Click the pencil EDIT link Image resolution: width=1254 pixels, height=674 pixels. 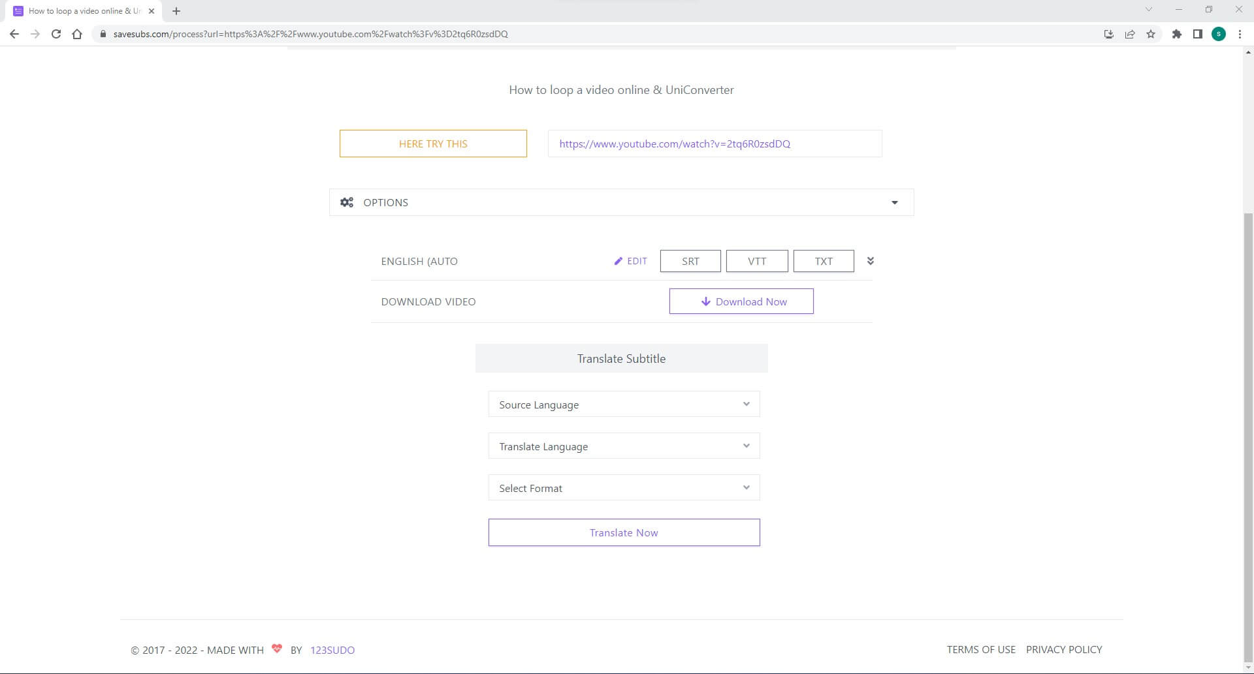tap(630, 261)
